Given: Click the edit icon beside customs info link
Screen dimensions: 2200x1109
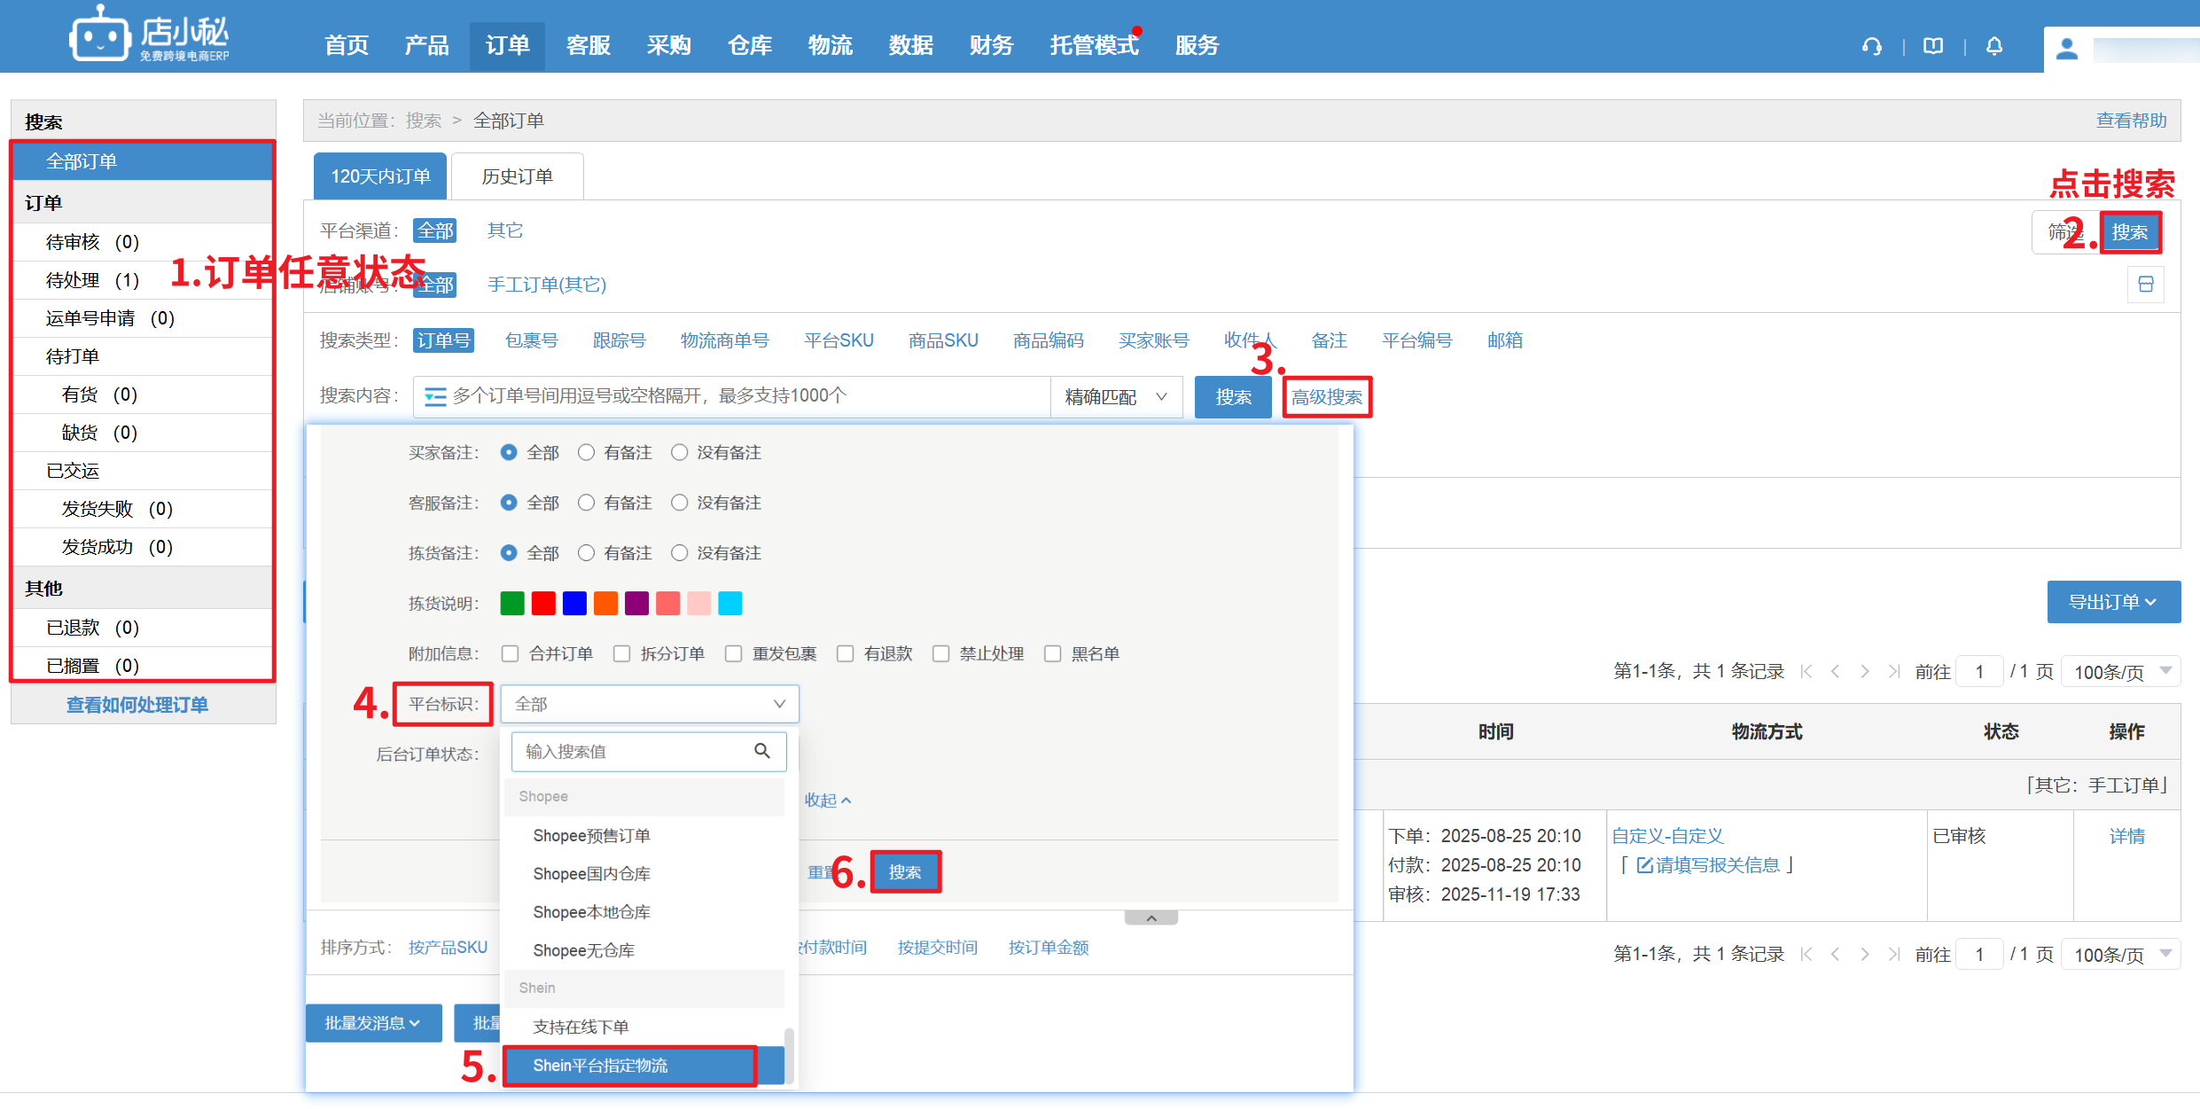Looking at the screenshot, I should point(1644,865).
